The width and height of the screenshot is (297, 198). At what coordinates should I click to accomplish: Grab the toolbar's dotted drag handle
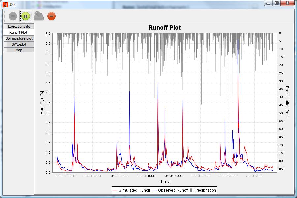pos(4,16)
